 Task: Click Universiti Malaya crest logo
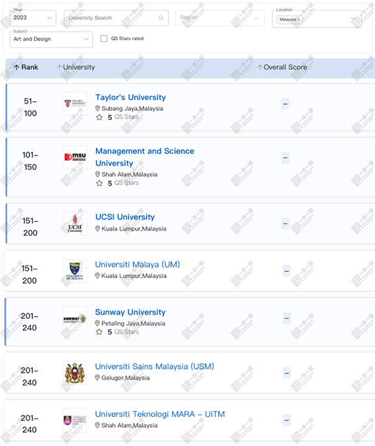coord(75,271)
